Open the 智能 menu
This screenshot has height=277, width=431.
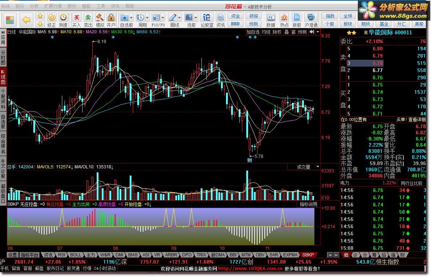[86, 6]
